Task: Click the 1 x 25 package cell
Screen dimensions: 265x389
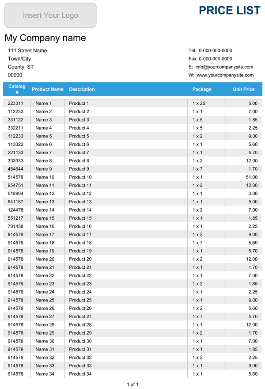Action: coord(199,103)
